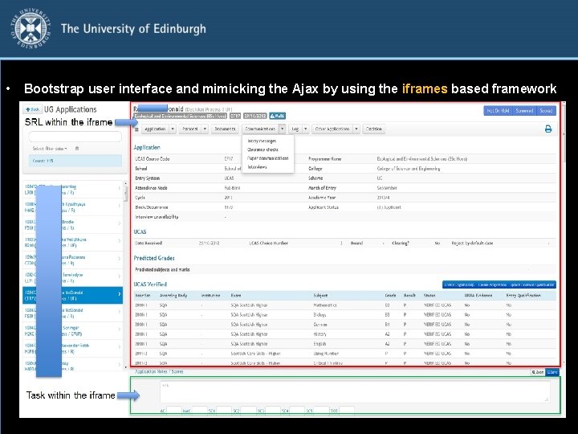The height and width of the screenshot is (434, 578).
Task: Open the Documents tab
Action: coord(225,129)
